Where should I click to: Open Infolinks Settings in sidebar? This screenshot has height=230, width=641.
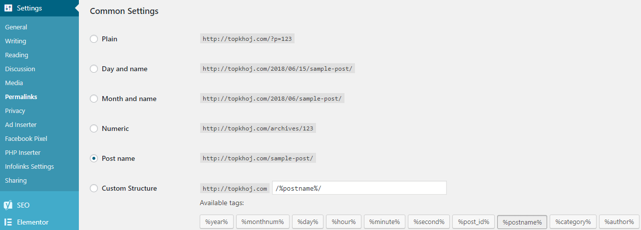pos(29,166)
